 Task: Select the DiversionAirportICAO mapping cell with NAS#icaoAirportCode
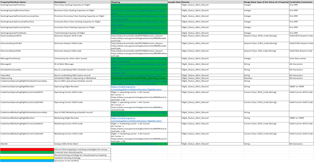pos(139,46)
